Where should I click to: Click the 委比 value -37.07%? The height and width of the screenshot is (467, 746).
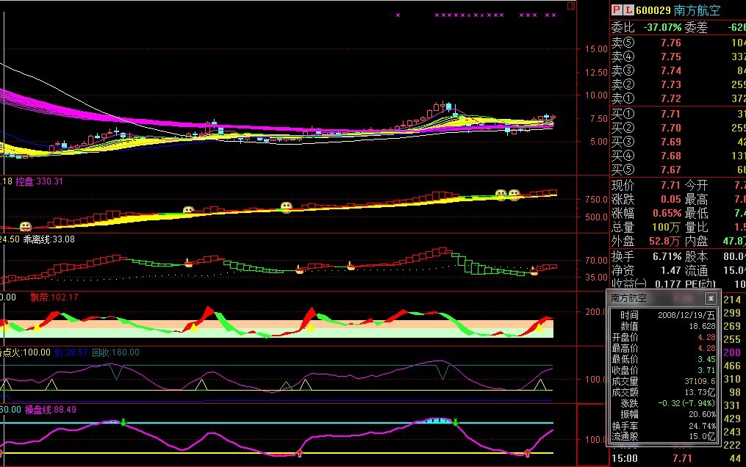pyautogui.click(x=662, y=28)
